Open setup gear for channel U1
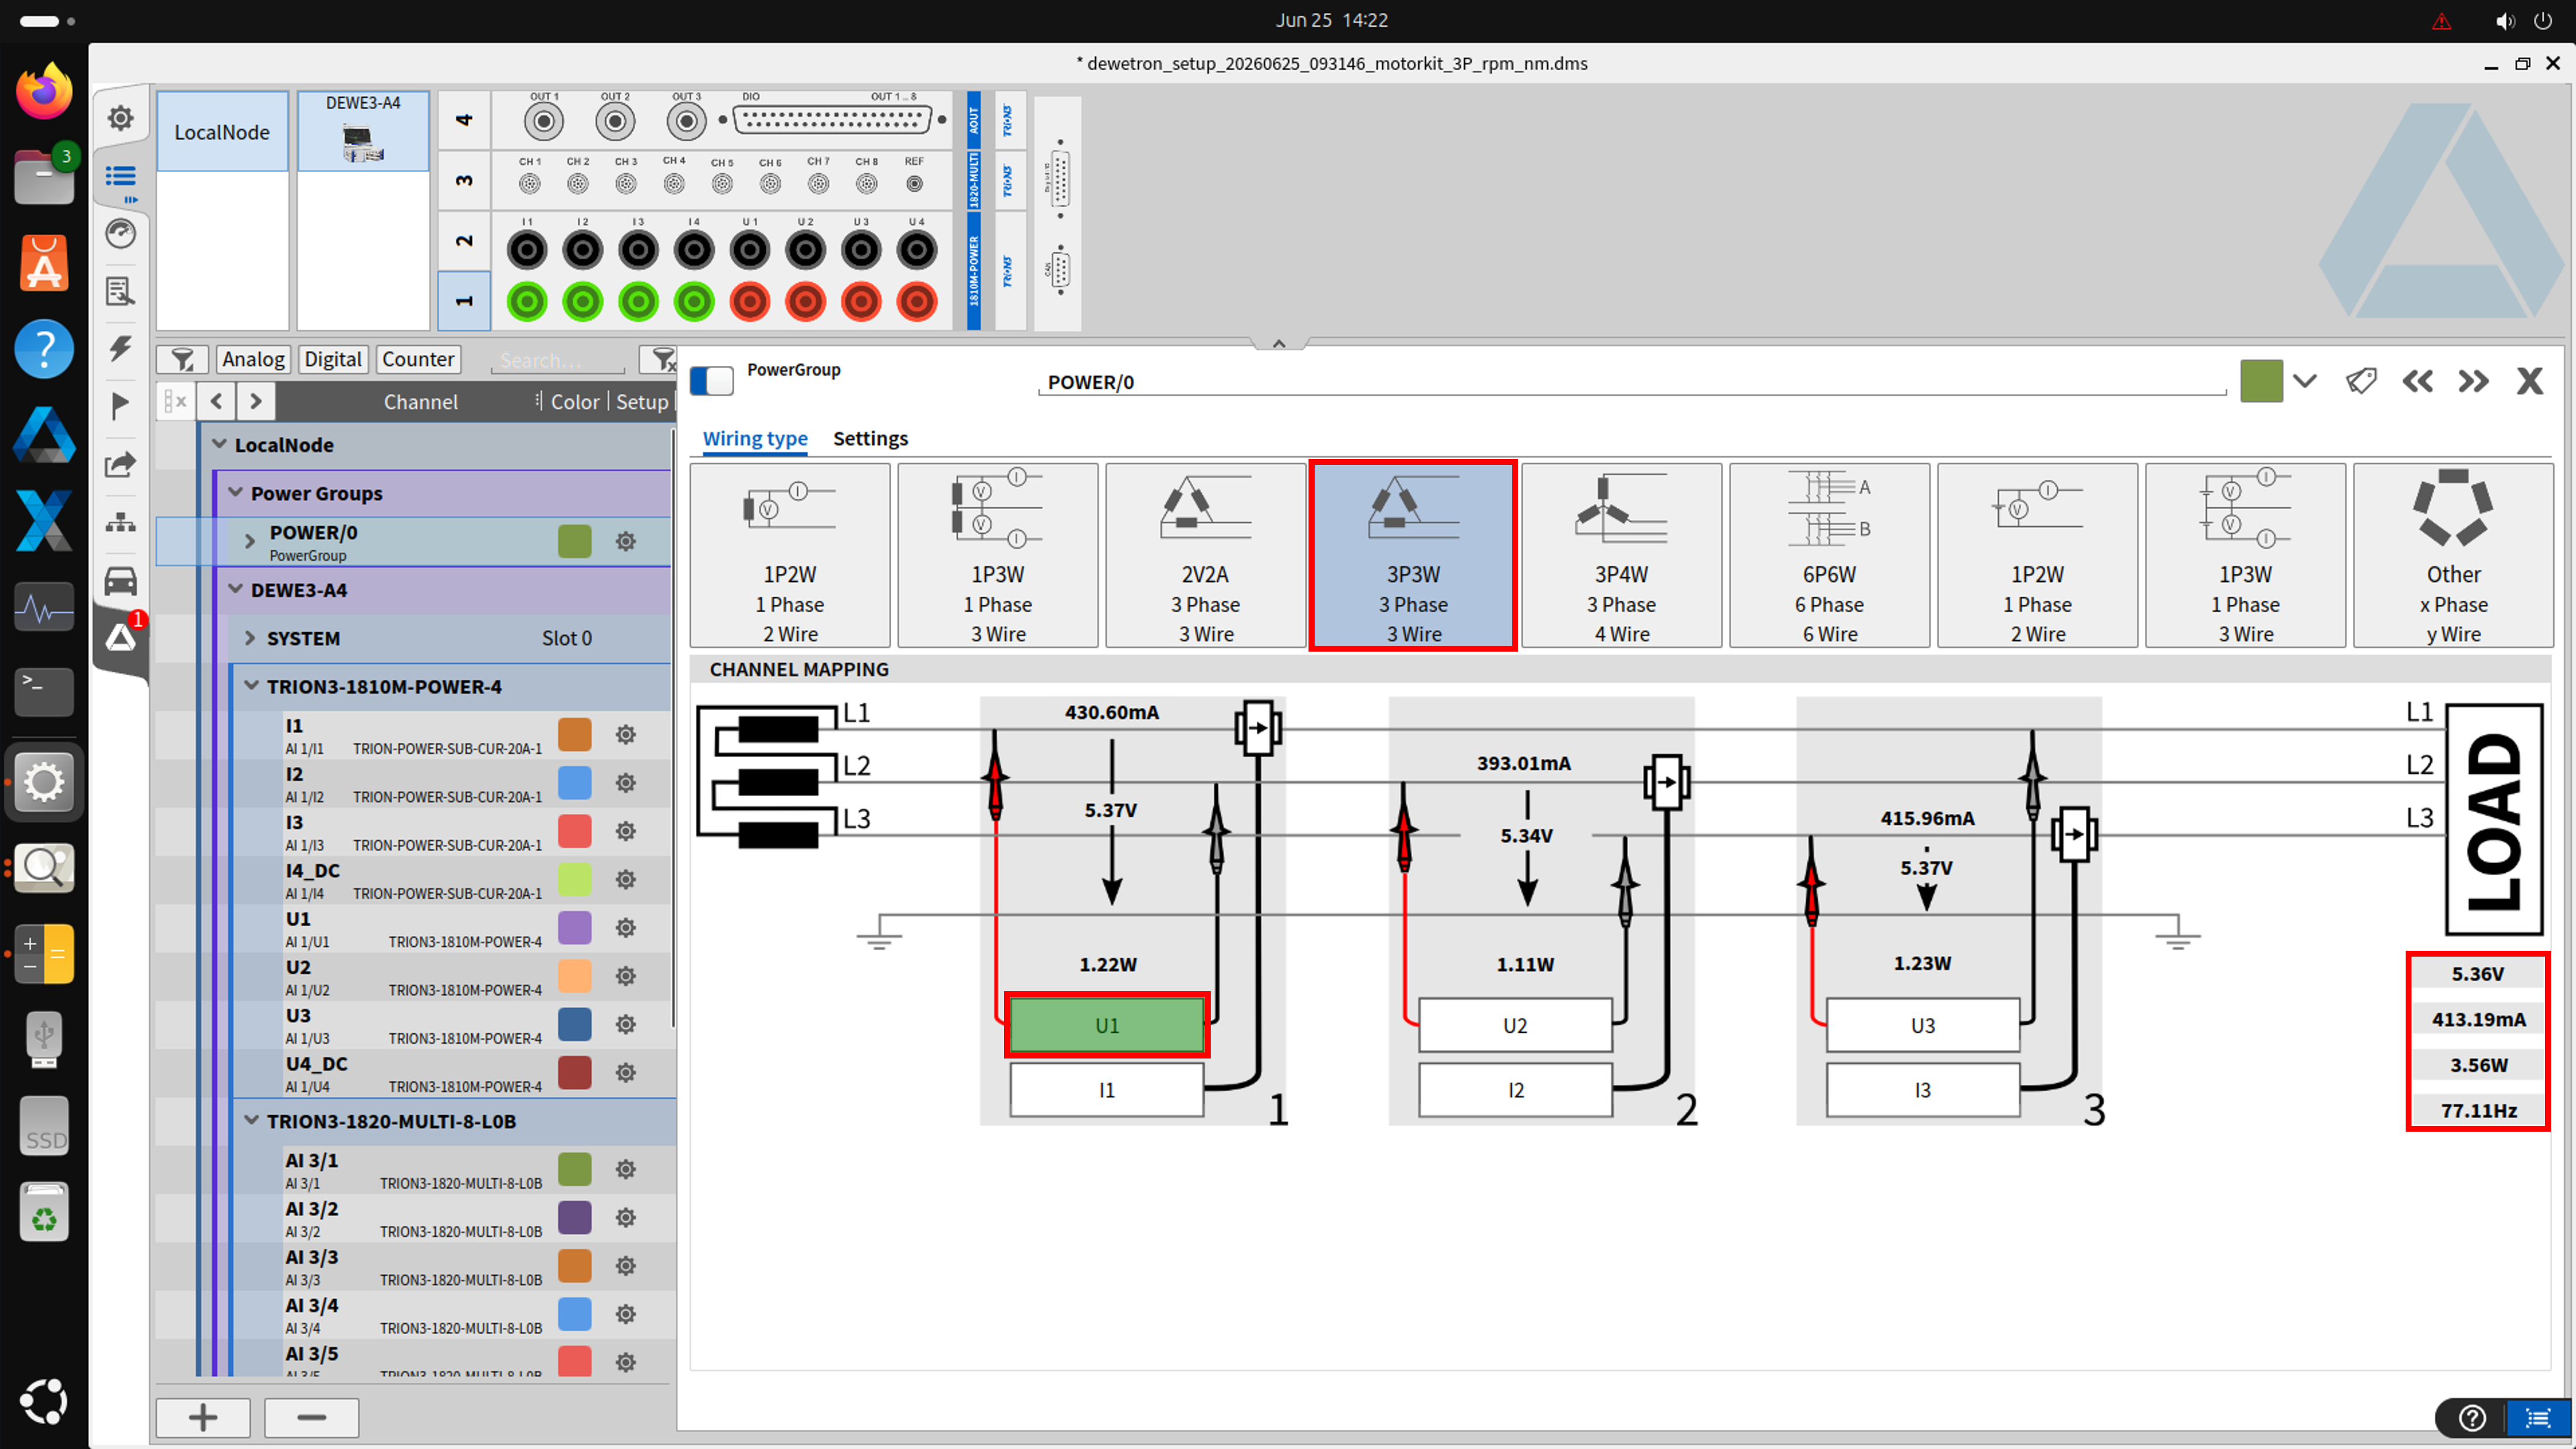The image size is (2576, 1449). (626, 927)
